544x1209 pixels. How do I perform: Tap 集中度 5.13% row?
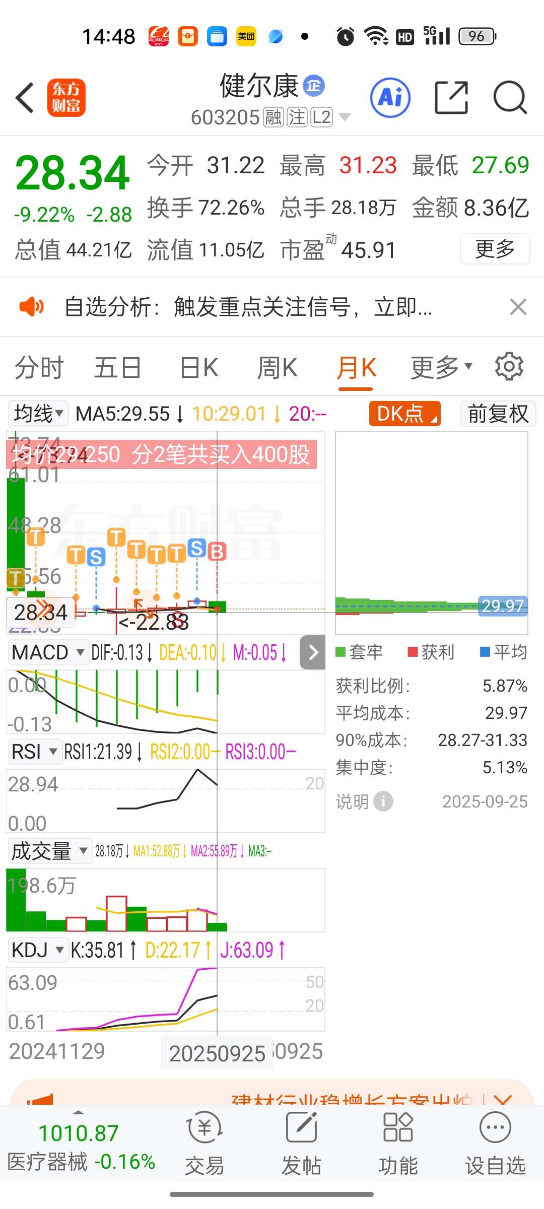[x=432, y=767]
